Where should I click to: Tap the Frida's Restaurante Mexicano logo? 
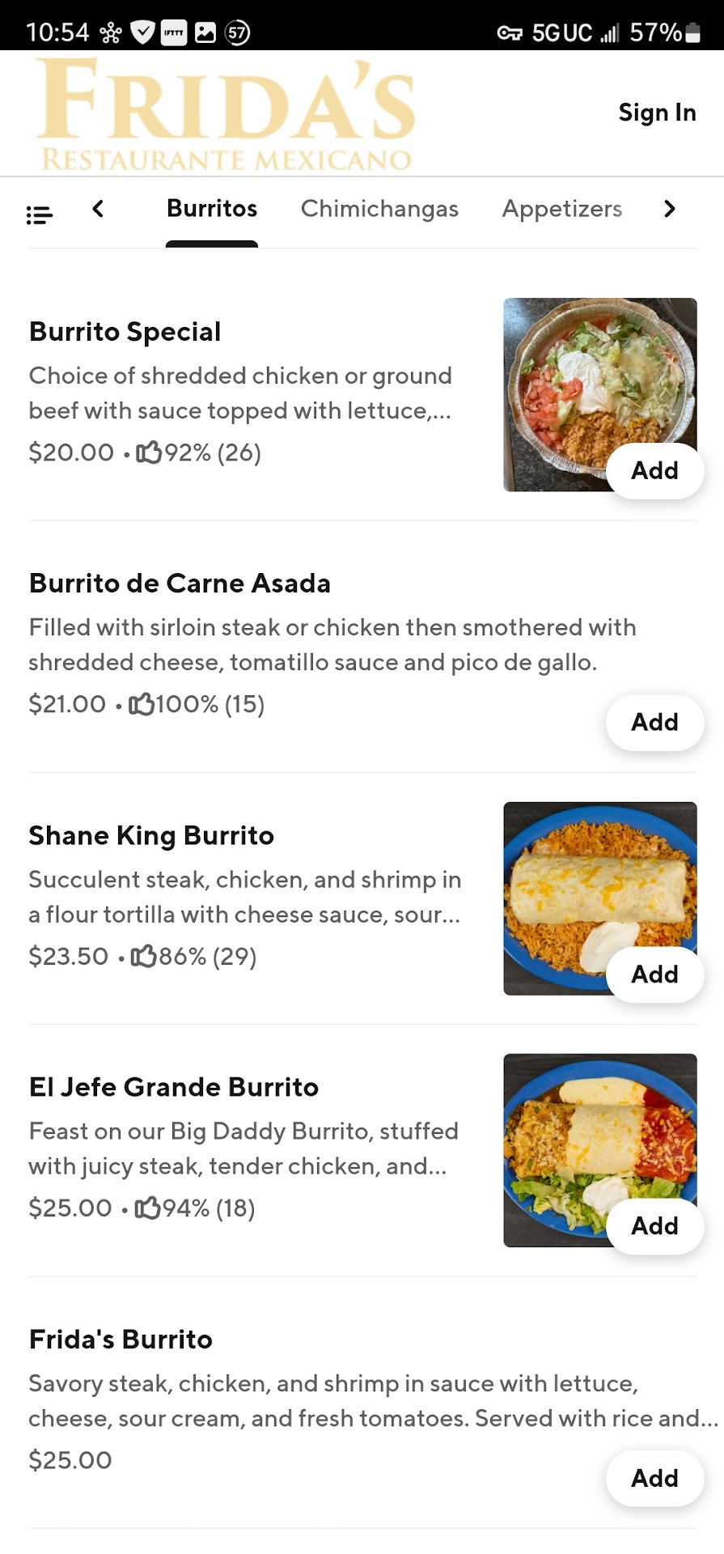click(x=227, y=114)
